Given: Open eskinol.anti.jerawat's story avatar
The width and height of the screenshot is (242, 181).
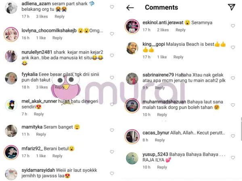Looking at the screenshot, I should point(132,27).
